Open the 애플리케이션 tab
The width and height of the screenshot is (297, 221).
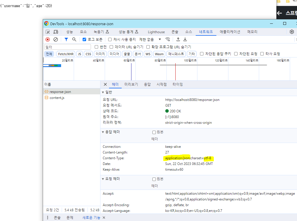[230, 32]
